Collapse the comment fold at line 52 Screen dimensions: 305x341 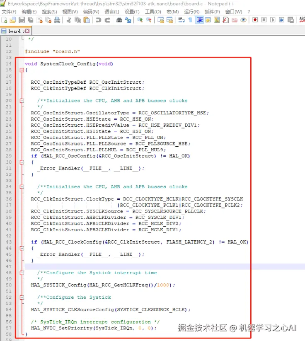[x=22, y=297]
